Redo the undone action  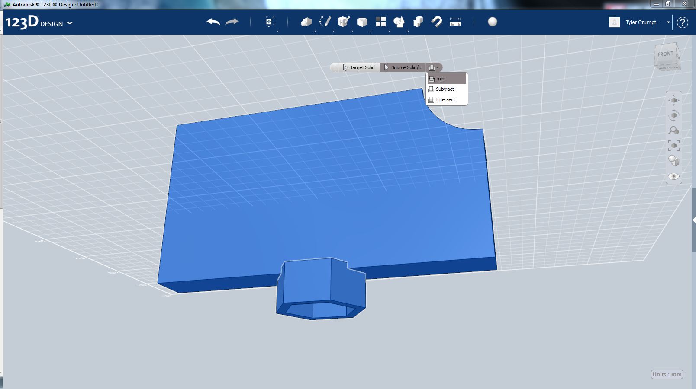click(232, 22)
